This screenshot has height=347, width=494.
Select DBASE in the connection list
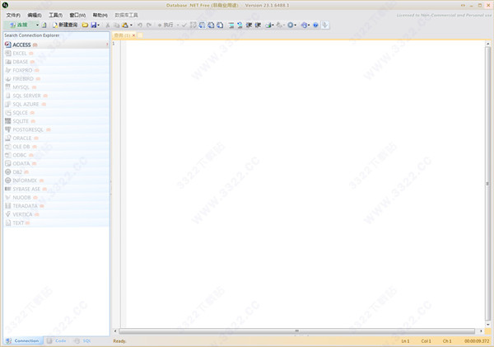[56, 62]
